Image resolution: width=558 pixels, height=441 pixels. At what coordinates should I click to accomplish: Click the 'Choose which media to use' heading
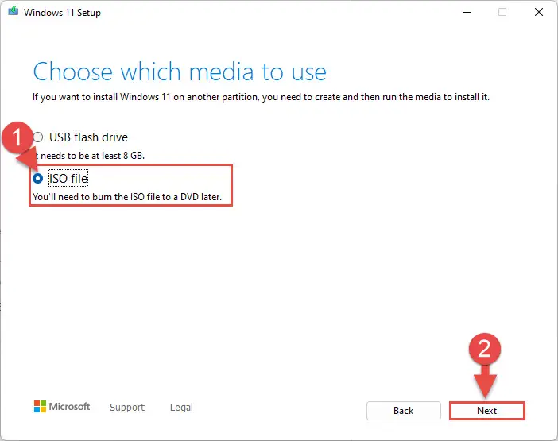[180, 72]
